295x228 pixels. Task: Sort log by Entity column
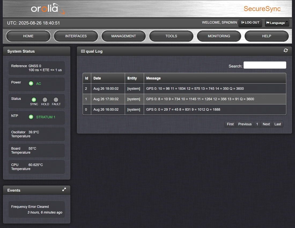134,78
